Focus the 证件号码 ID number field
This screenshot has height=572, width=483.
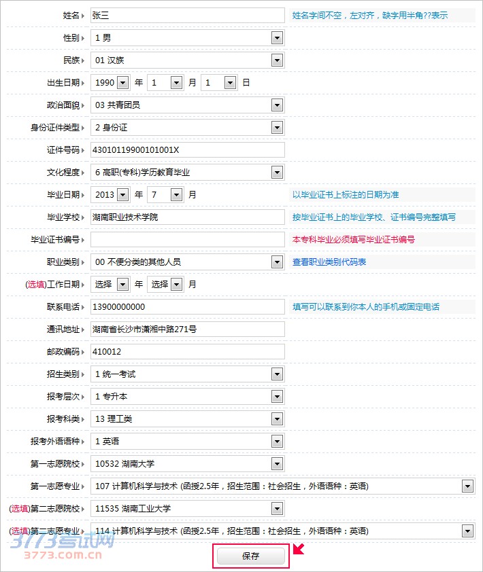coord(187,150)
